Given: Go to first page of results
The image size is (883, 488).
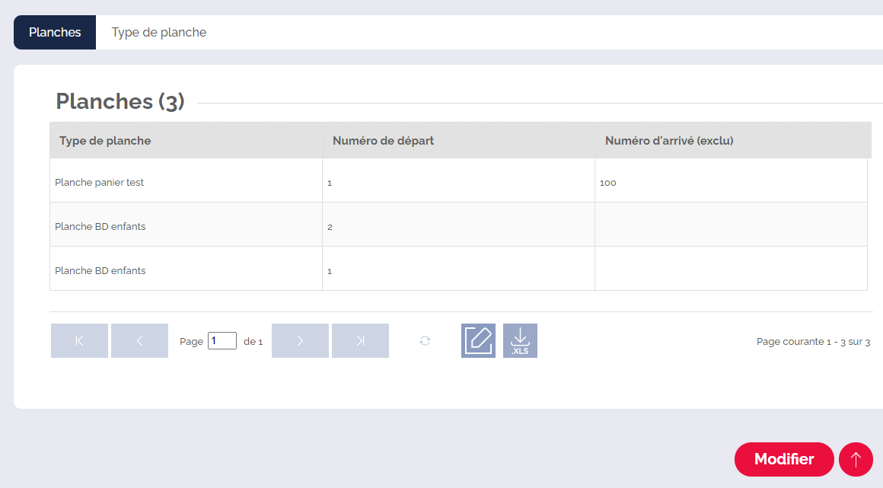Looking at the screenshot, I should (x=79, y=340).
